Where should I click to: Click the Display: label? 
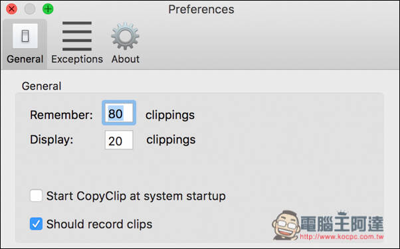coord(52,139)
